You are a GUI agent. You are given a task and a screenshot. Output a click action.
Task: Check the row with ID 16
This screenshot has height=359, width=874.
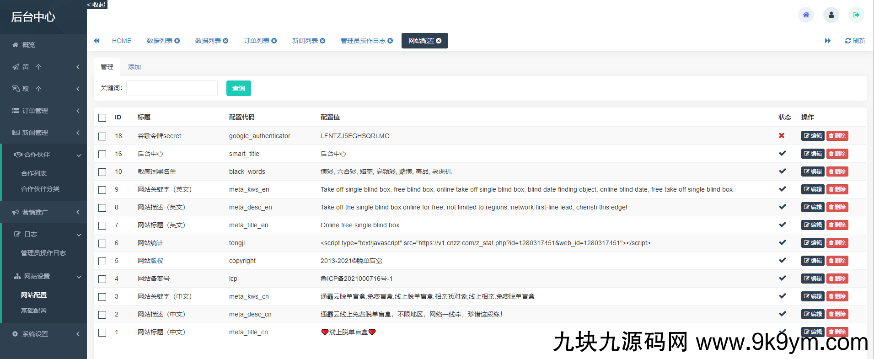(102, 154)
